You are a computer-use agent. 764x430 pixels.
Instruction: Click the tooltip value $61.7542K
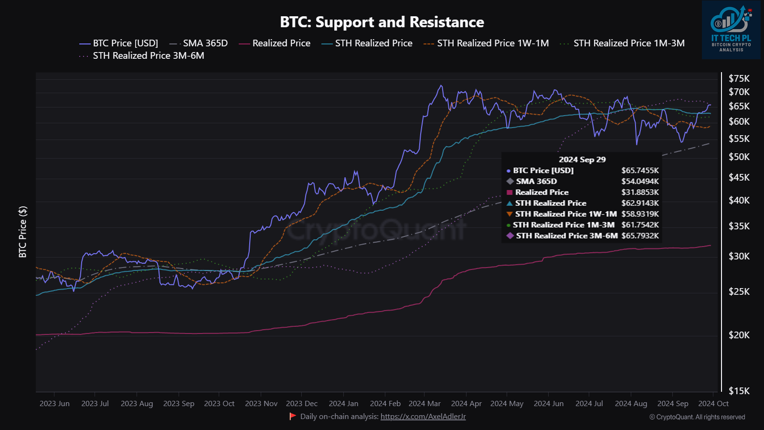pyautogui.click(x=640, y=225)
